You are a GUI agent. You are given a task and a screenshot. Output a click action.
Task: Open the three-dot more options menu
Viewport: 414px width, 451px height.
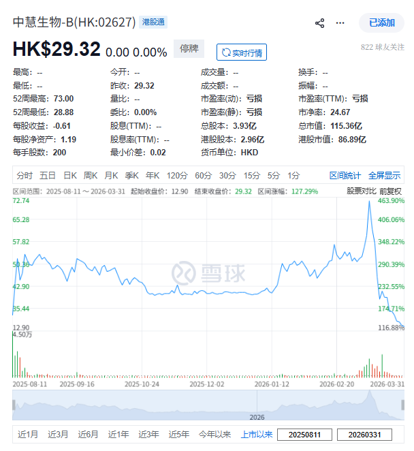click(340, 23)
